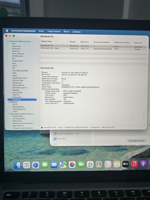The width and height of the screenshot is (150, 200).
Task: Open the Довідка menu
Action: pos(77,32)
